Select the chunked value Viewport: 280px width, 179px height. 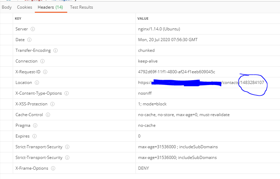point(147,50)
